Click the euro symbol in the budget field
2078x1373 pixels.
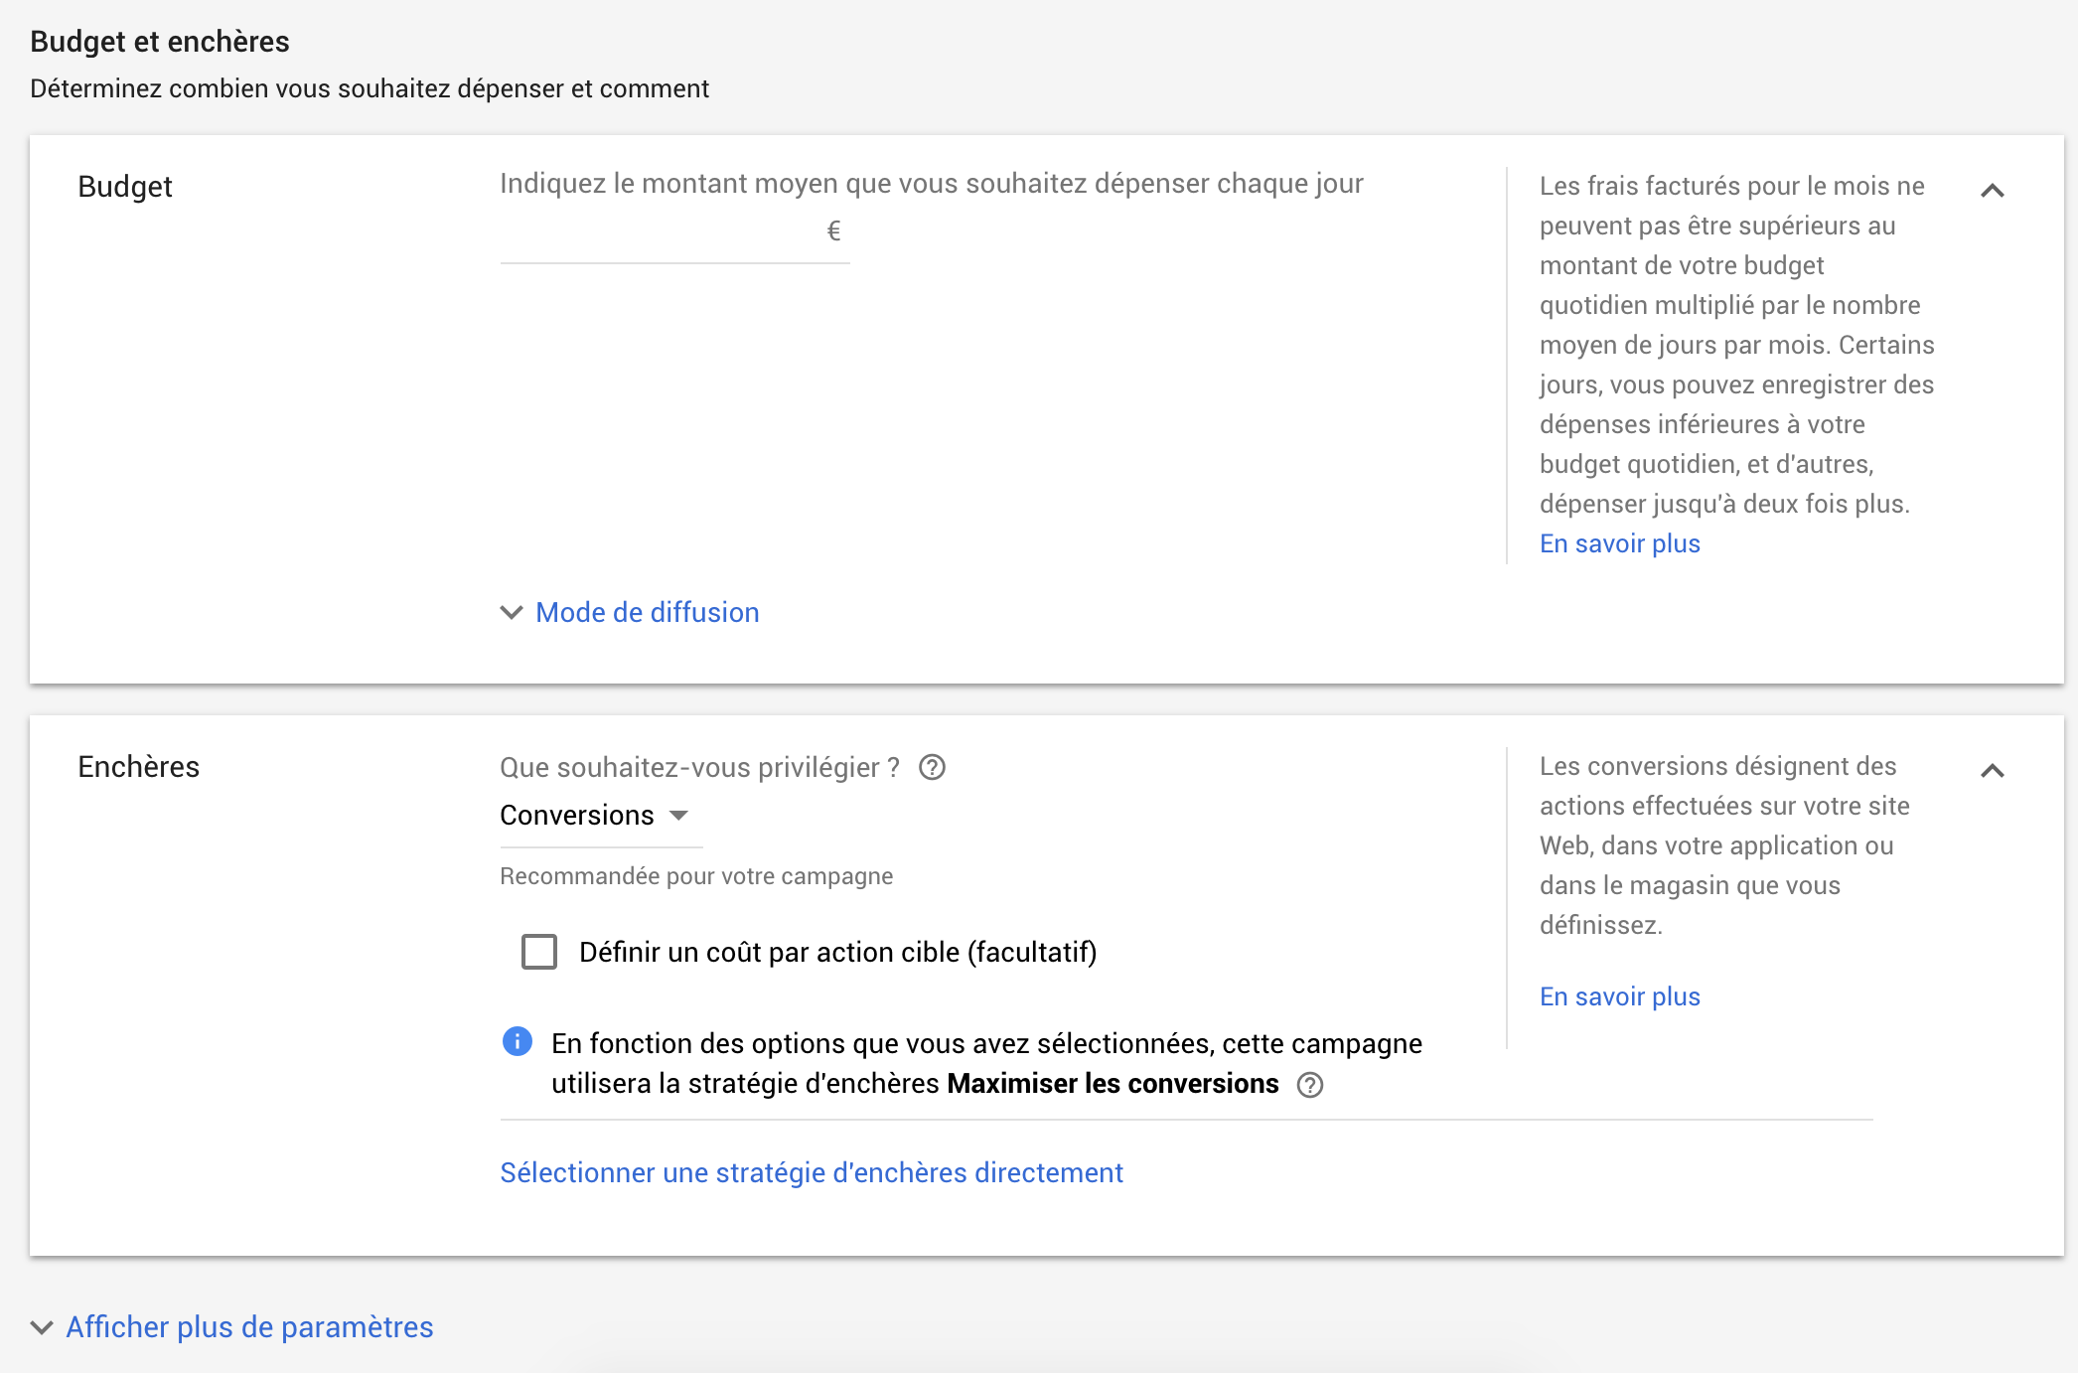(833, 231)
